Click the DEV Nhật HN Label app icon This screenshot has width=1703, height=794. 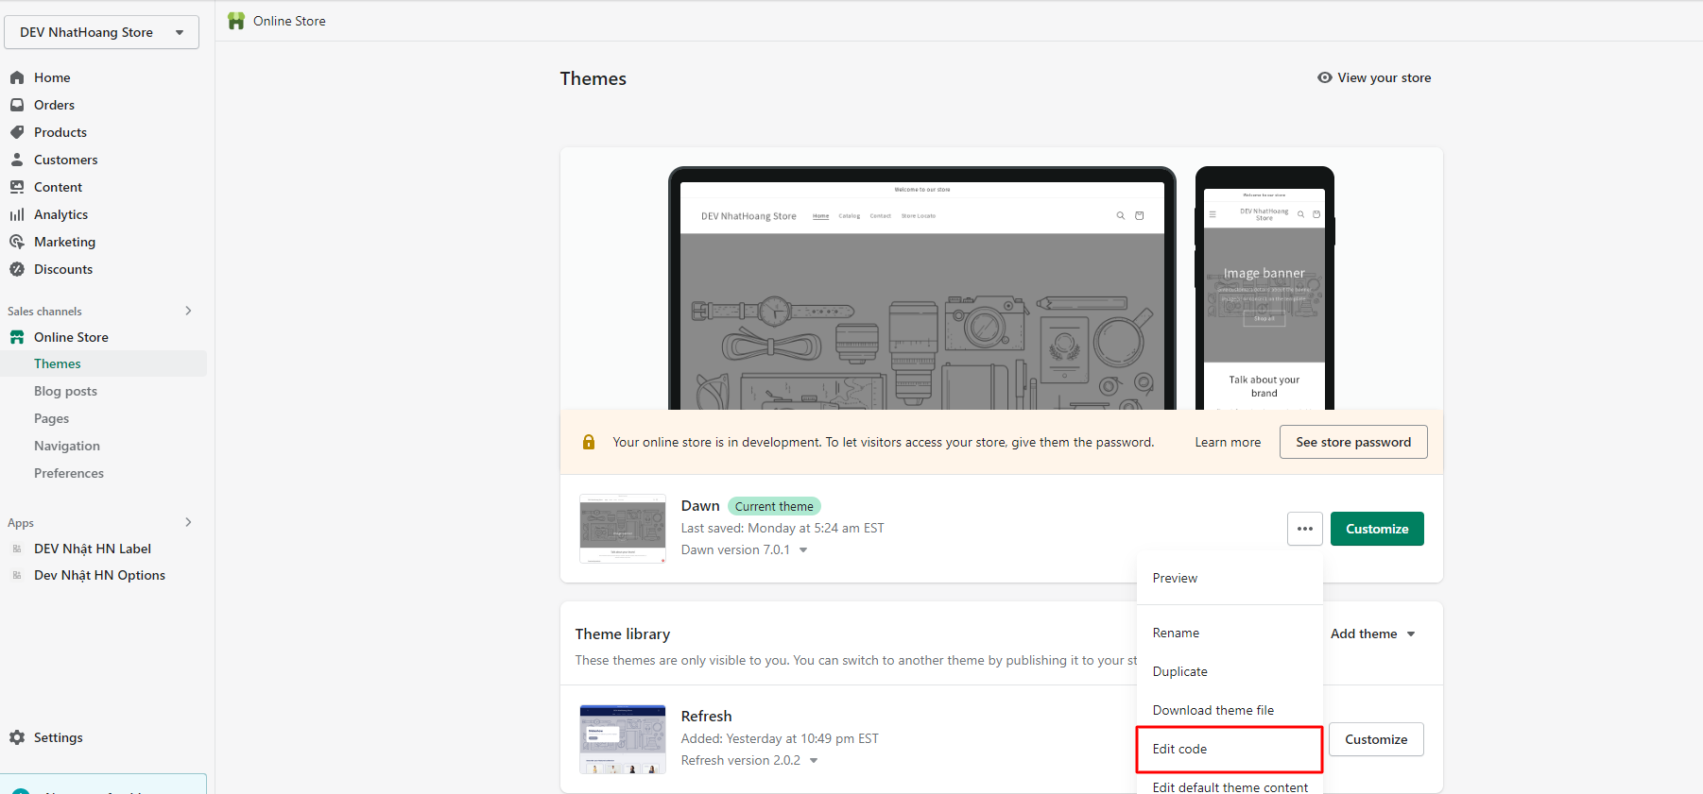(17, 549)
